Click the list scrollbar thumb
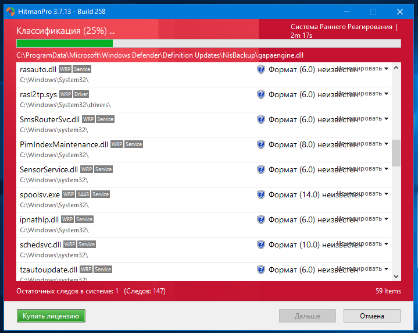The image size is (418, 333). click(396, 153)
